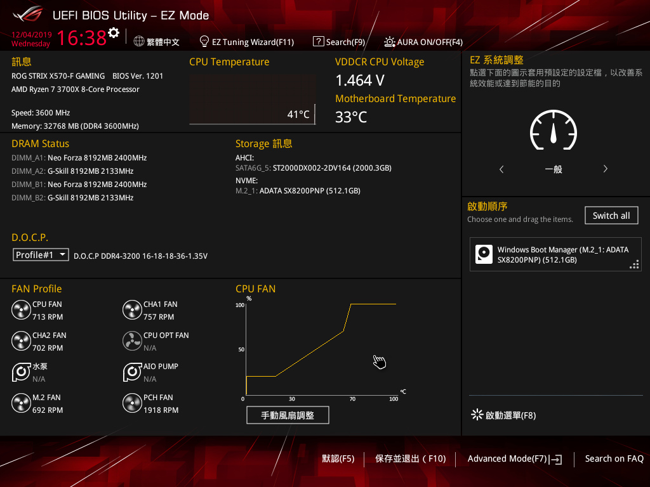Click the AURA light icon
Image resolution: width=650 pixels, height=487 pixels.
coord(390,41)
